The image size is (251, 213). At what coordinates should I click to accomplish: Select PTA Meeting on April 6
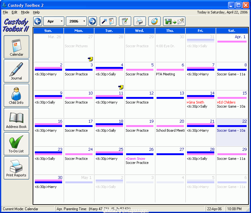(166, 74)
